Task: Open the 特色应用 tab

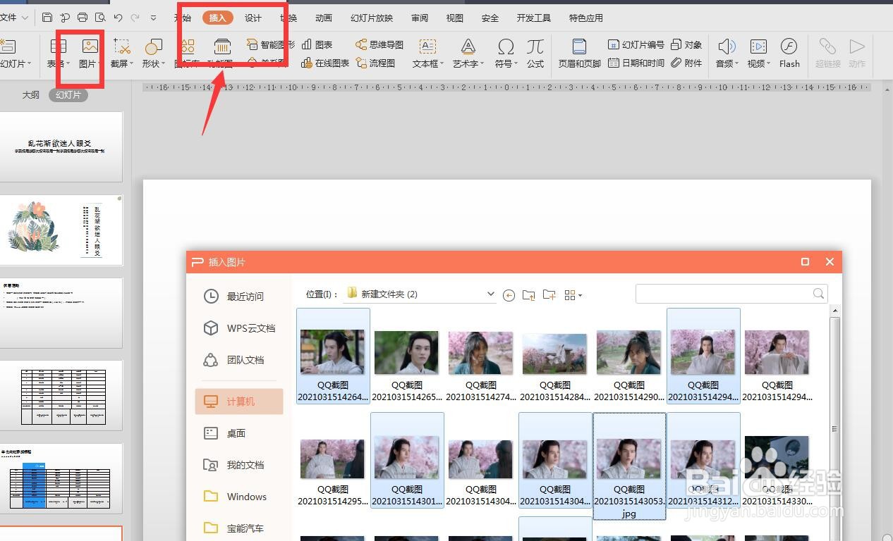Action: click(x=586, y=18)
